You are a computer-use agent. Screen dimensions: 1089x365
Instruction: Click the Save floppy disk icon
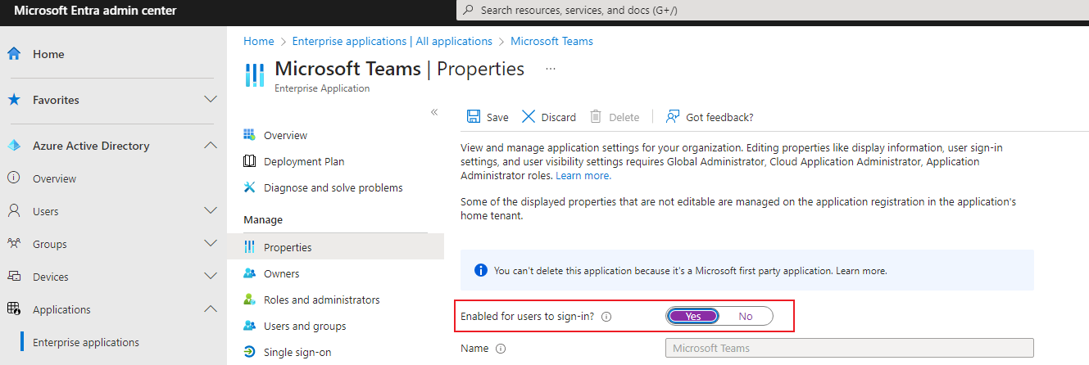(474, 117)
